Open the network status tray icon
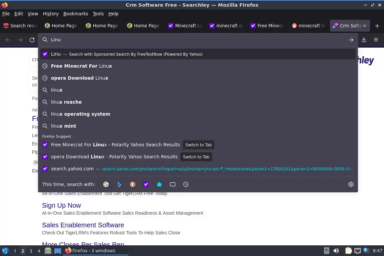The width and height of the screenshot is (384, 256). click(x=358, y=251)
